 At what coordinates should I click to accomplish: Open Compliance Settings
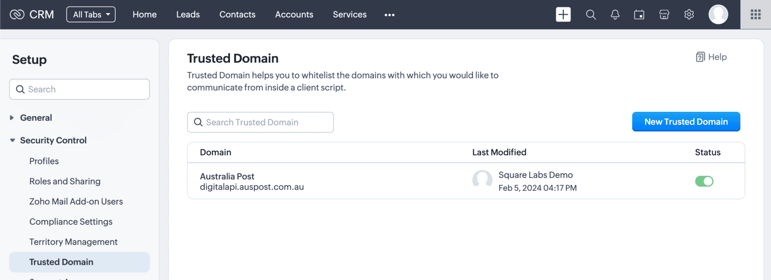coord(71,222)
